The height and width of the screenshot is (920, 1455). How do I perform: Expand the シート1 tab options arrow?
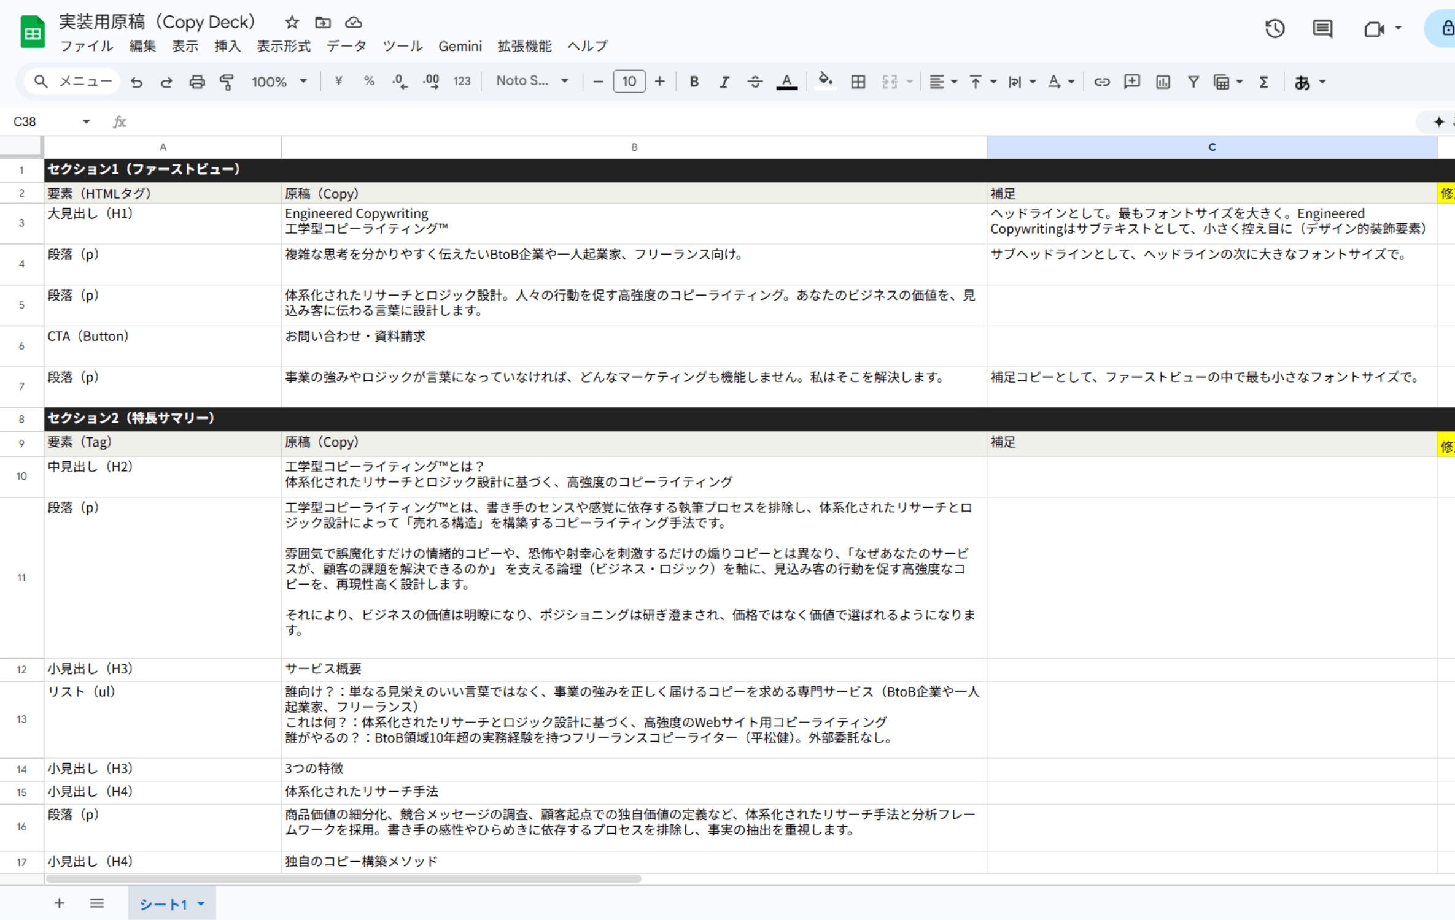pos(201,903)
